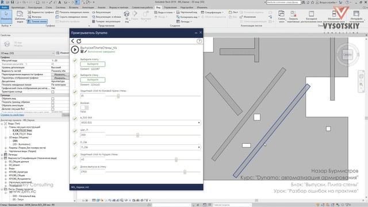Image resolution: width=368 pixels, height=207 pixels.
Task: Expand Разрезы node in project browser
Action: click(6, 148)
